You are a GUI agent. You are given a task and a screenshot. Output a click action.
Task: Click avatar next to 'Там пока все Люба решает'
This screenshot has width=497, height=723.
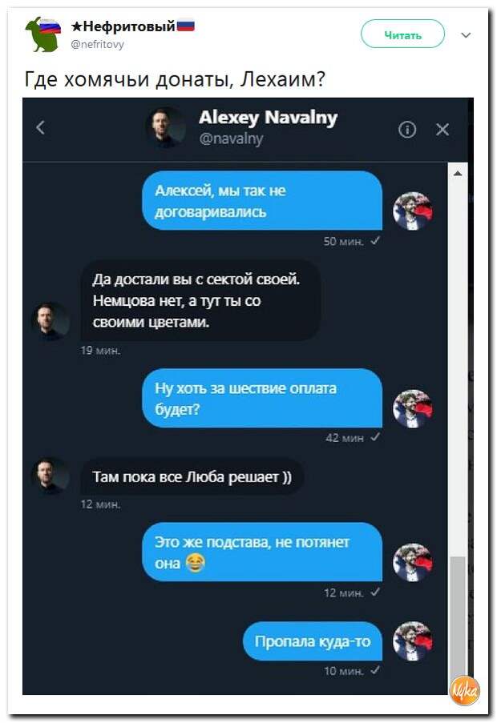(x=51, y=476)
